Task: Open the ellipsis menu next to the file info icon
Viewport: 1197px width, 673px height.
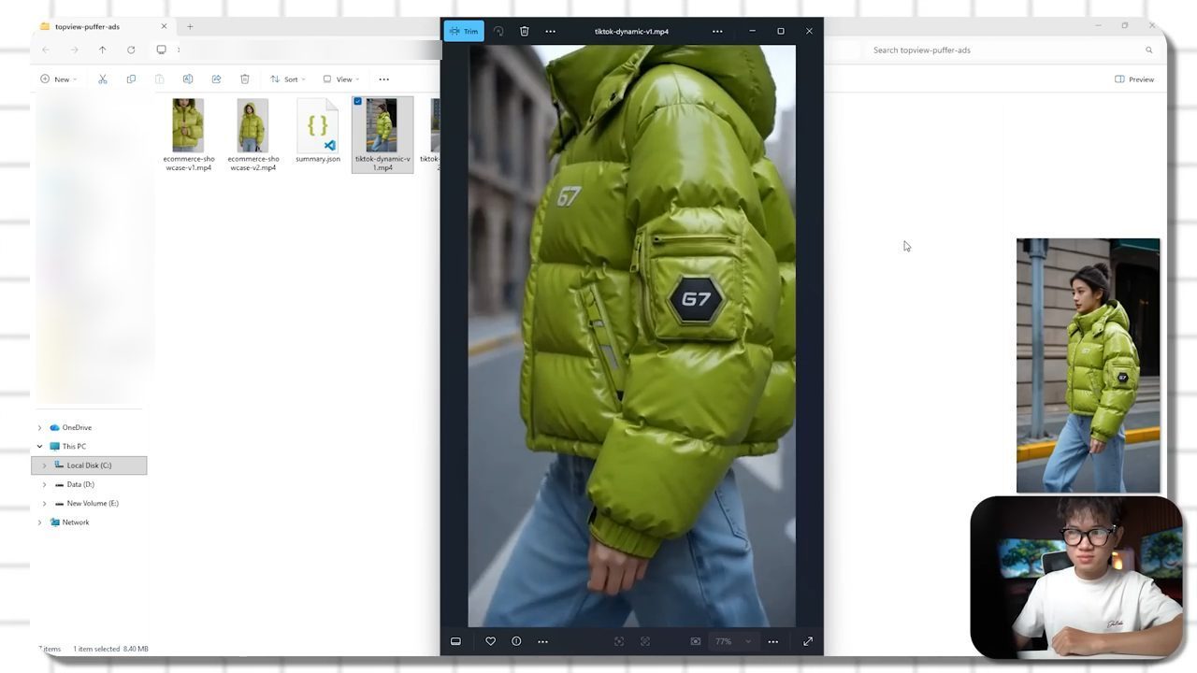Action: coord(542,641)
